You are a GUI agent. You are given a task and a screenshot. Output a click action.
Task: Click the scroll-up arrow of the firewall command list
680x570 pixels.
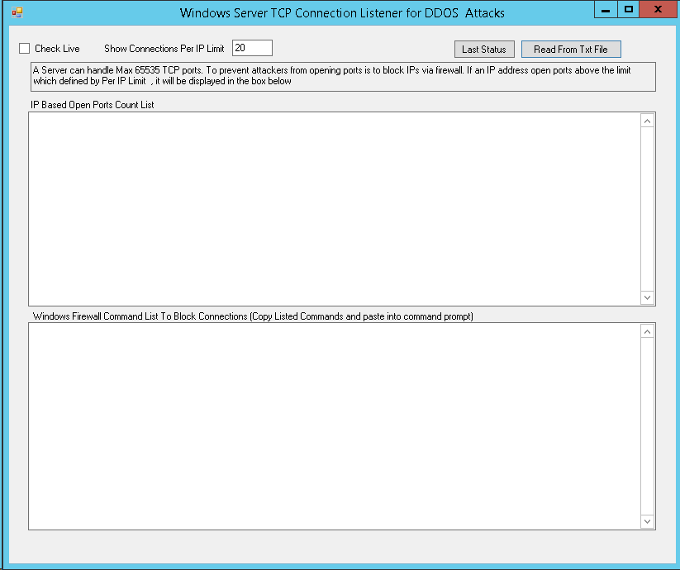pos(647,330)
